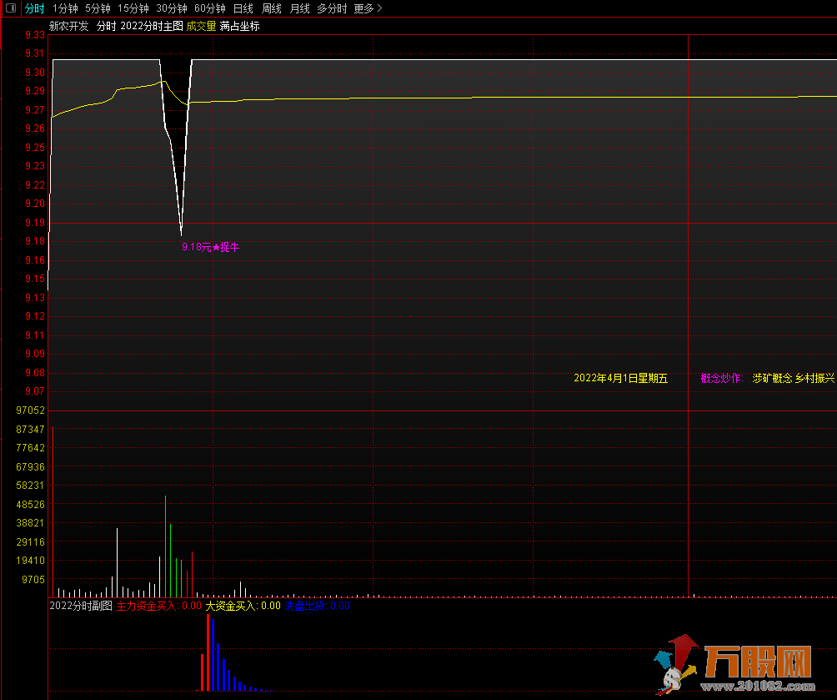Open the 60分钟 period view
The image size is (837, 700).
click(210, 8)
